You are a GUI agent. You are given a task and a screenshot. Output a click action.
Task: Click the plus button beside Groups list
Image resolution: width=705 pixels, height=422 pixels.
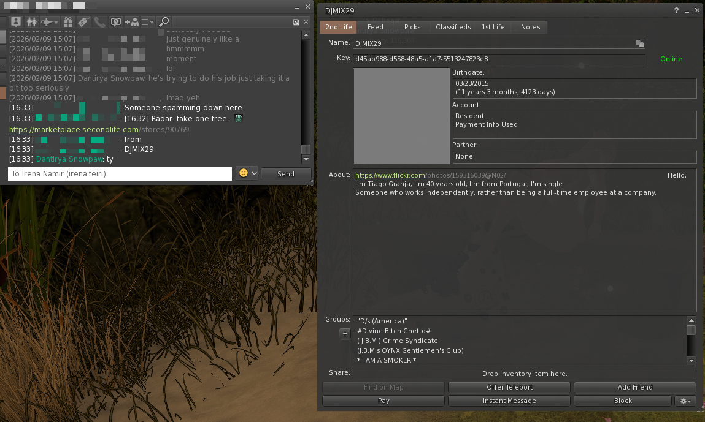coord(345,333)
